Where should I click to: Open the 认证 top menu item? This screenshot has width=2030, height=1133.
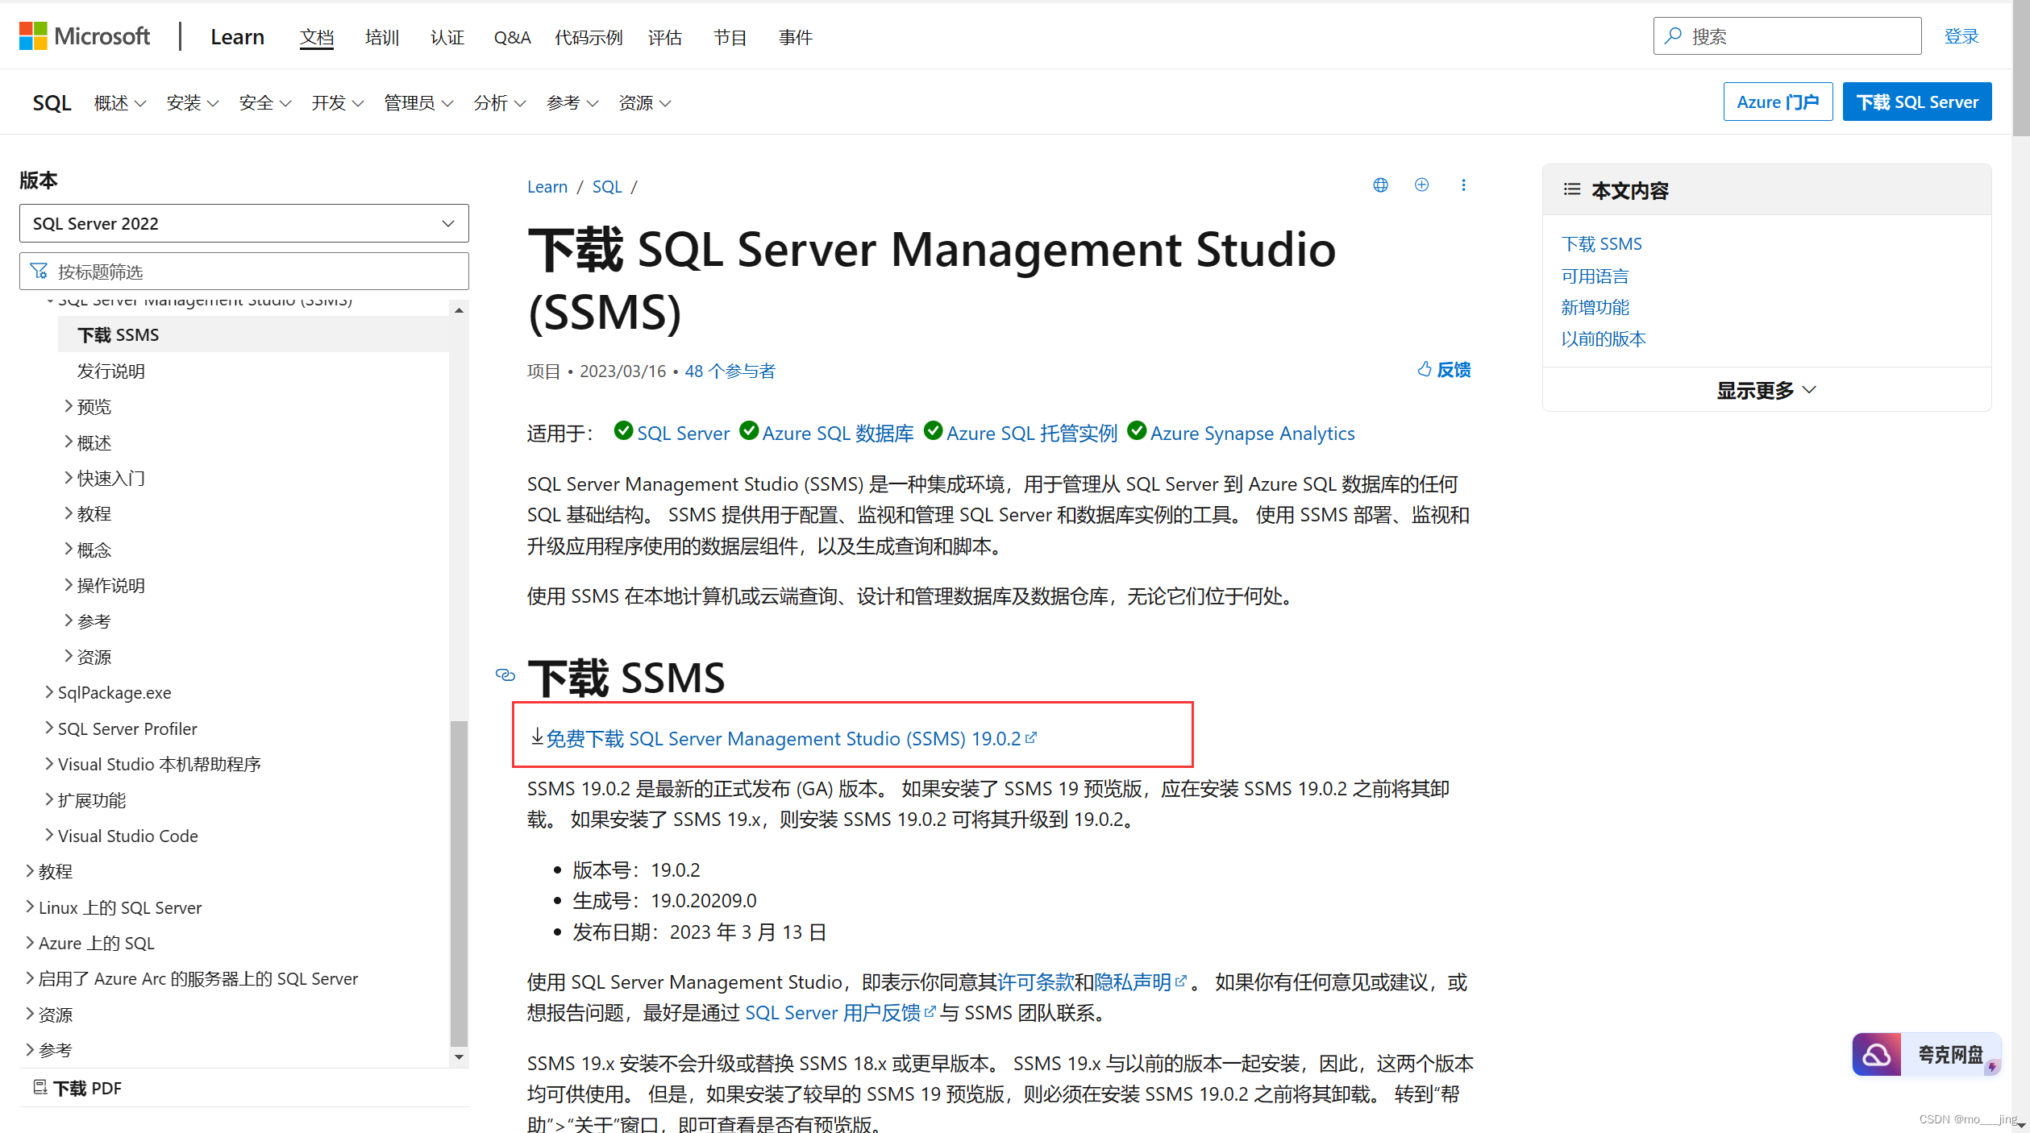pyautogui.click(x=447, y=37)
